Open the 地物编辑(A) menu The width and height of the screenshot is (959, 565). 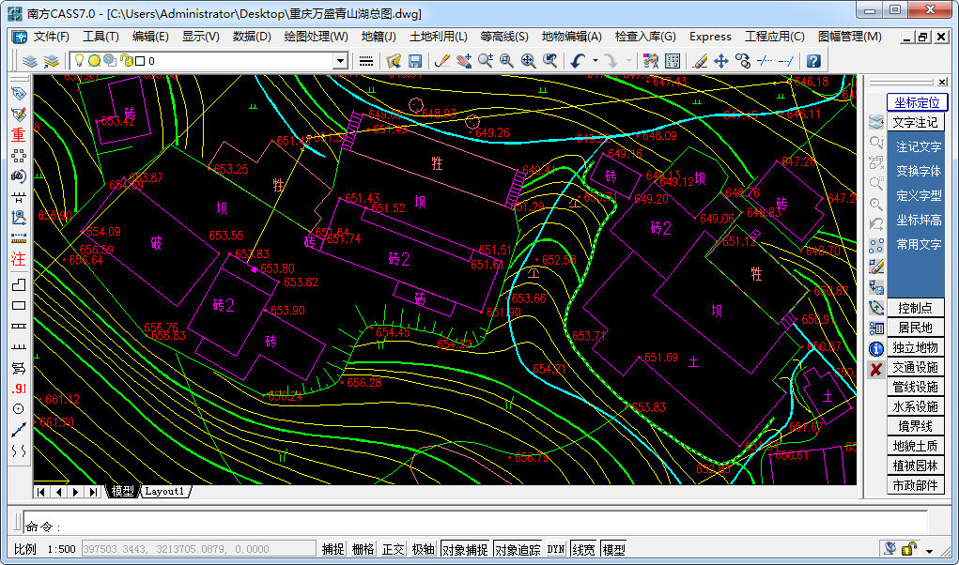[571, 37]
